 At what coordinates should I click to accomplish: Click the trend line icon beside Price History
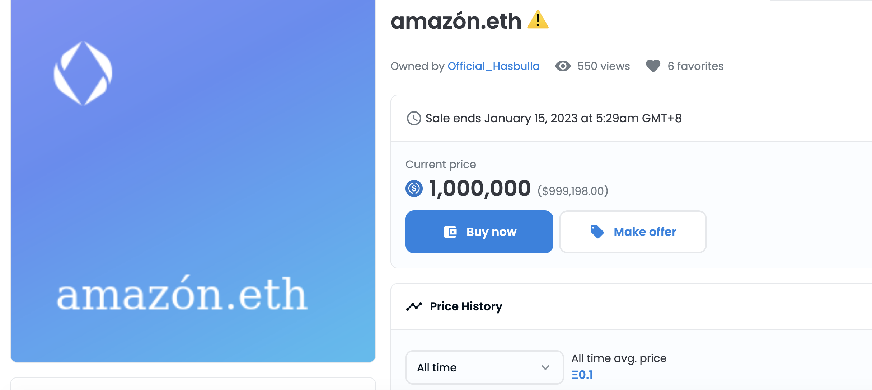(414, 306)
